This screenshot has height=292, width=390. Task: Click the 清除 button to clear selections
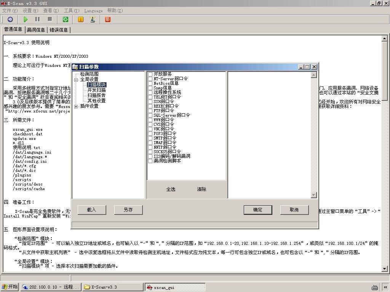201,189
